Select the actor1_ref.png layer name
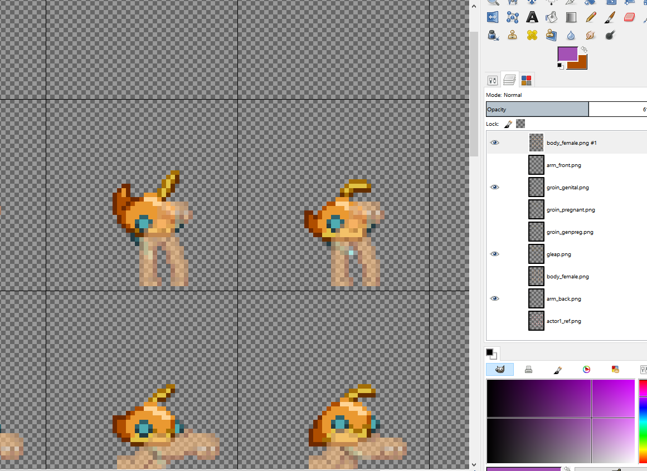The image size is (647, 471). coord(563,321)
